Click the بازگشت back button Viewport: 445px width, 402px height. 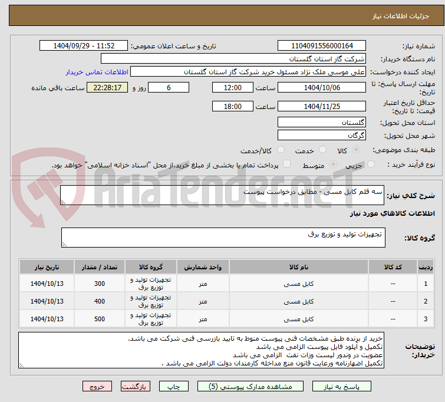click(136, 387)
